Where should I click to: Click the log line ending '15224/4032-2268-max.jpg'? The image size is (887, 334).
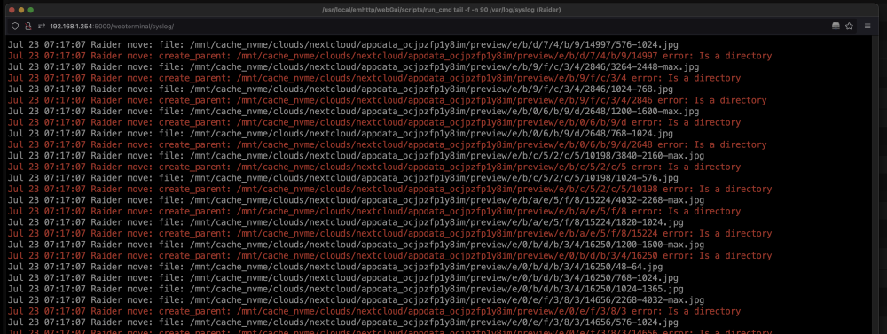357,200
